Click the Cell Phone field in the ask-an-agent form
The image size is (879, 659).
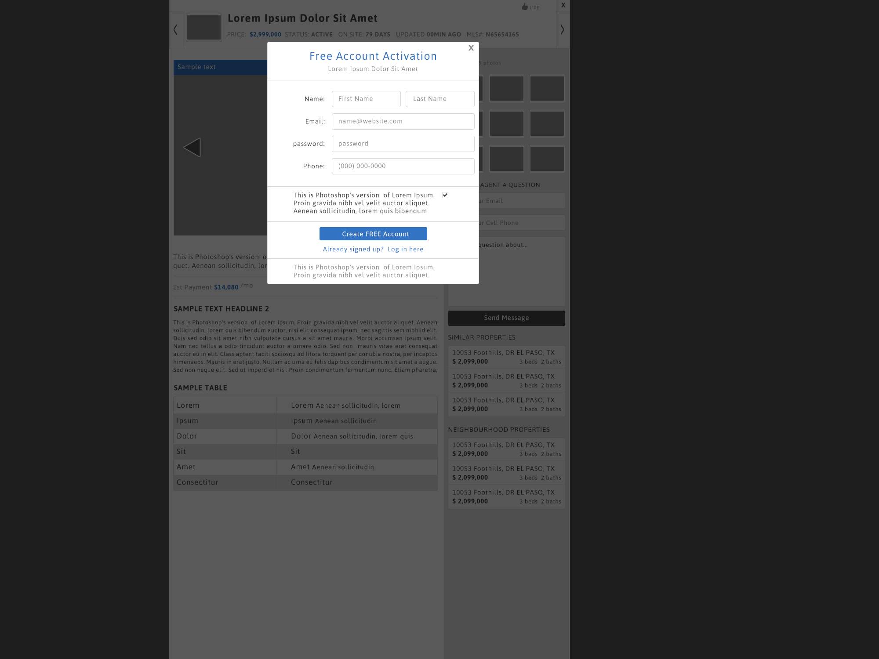pyautogui.click(x=522, y=223)
